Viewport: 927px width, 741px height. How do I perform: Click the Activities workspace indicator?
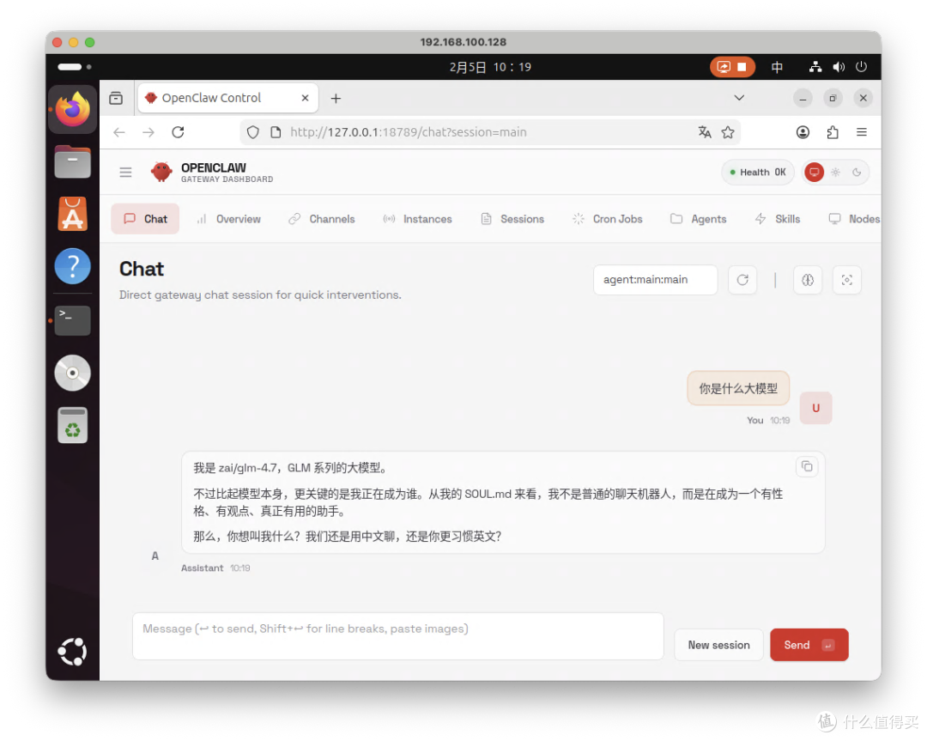pyautogui.click(x=75, y=67)
